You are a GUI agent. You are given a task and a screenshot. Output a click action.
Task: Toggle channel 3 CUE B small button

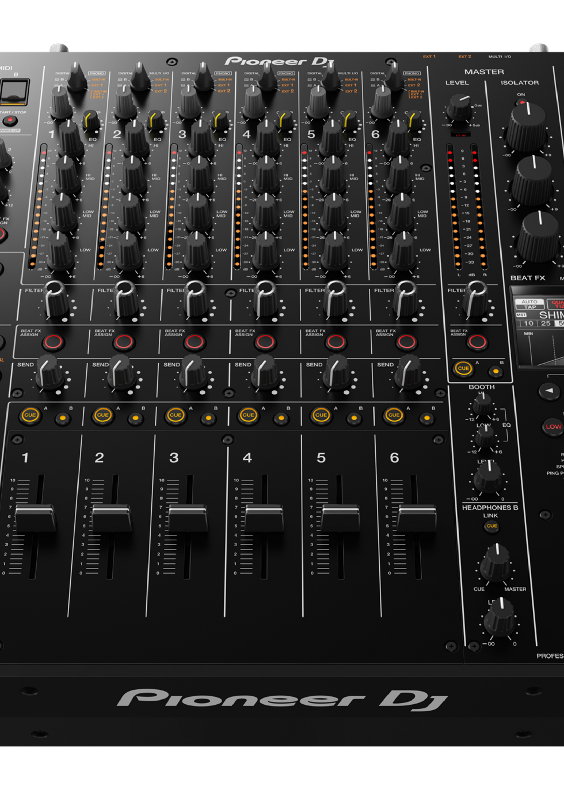(x=208, y=418)
